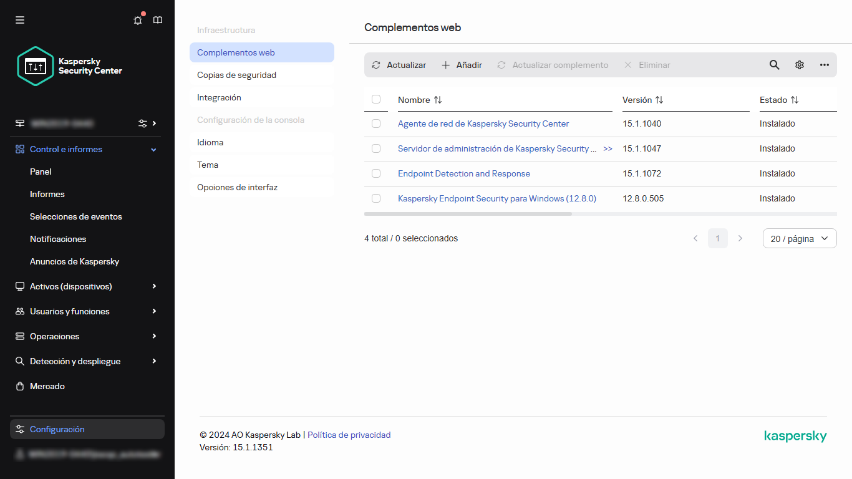Check the Kaspersky Endpoint Security para Windows row
The height and width of the screenshot is (479, 852).
coord(376,198)
